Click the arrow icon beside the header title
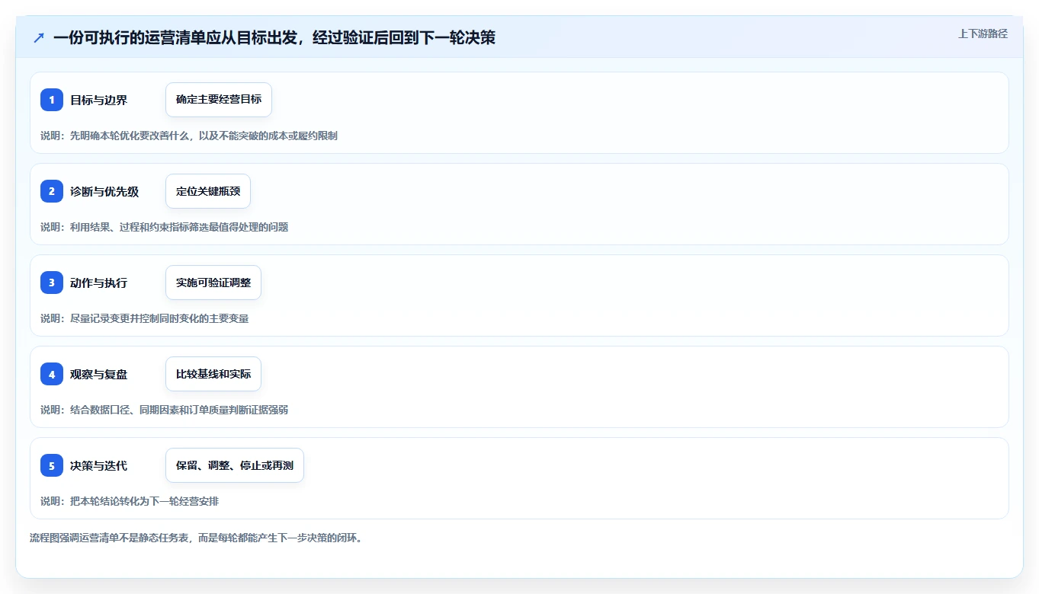1039x594 pixels. (39, 37)
